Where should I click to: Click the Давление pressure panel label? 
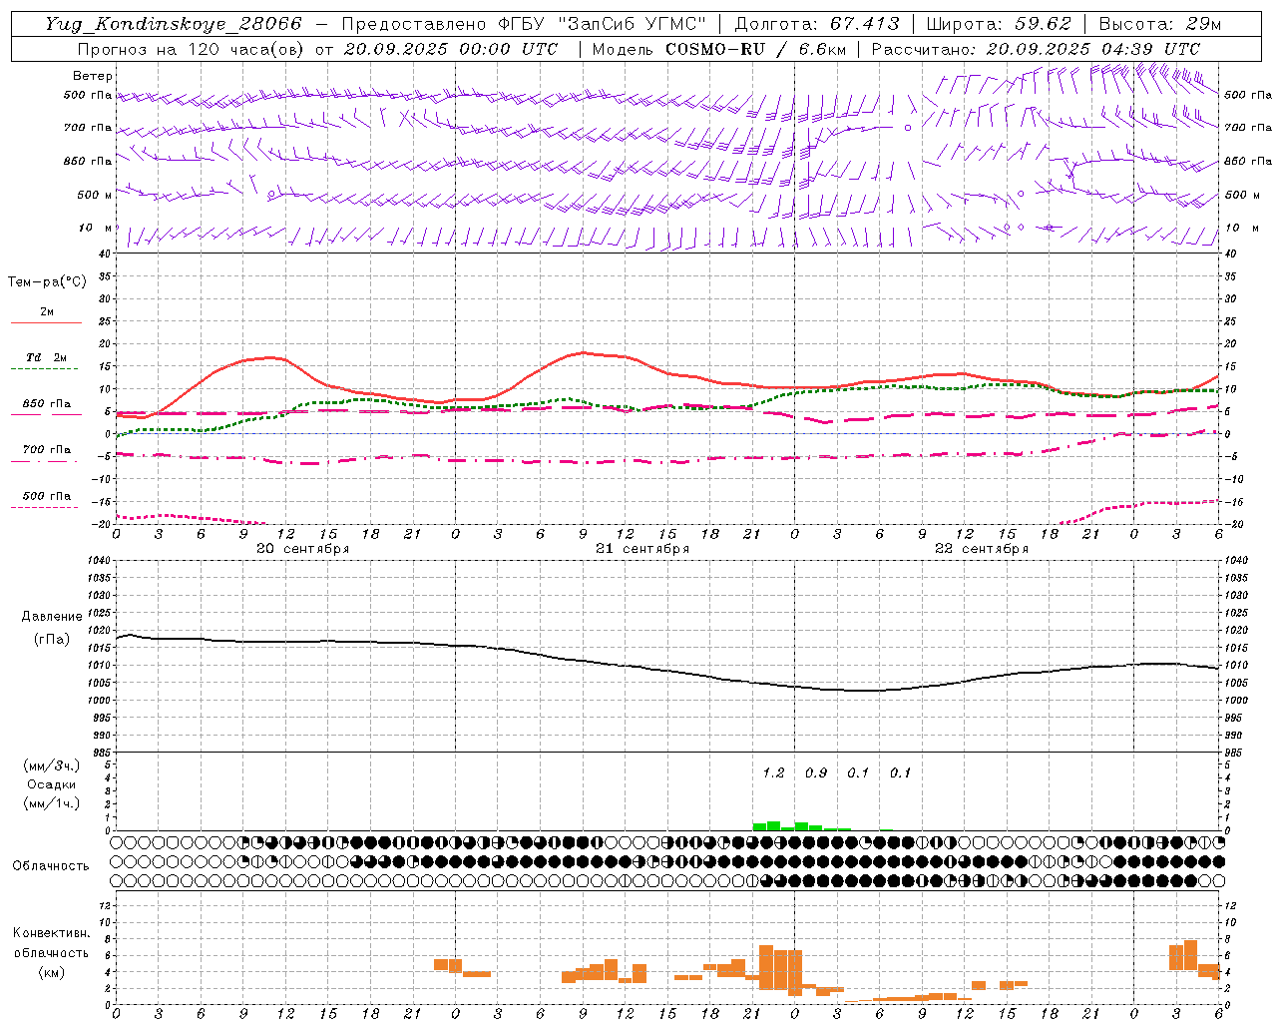(52, 617)
